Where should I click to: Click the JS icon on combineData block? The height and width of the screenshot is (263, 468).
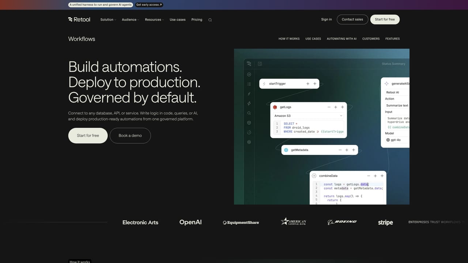pos(314,176)
